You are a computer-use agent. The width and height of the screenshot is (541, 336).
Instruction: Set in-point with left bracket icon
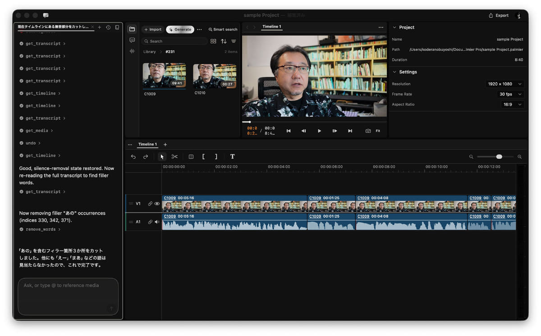203,157
